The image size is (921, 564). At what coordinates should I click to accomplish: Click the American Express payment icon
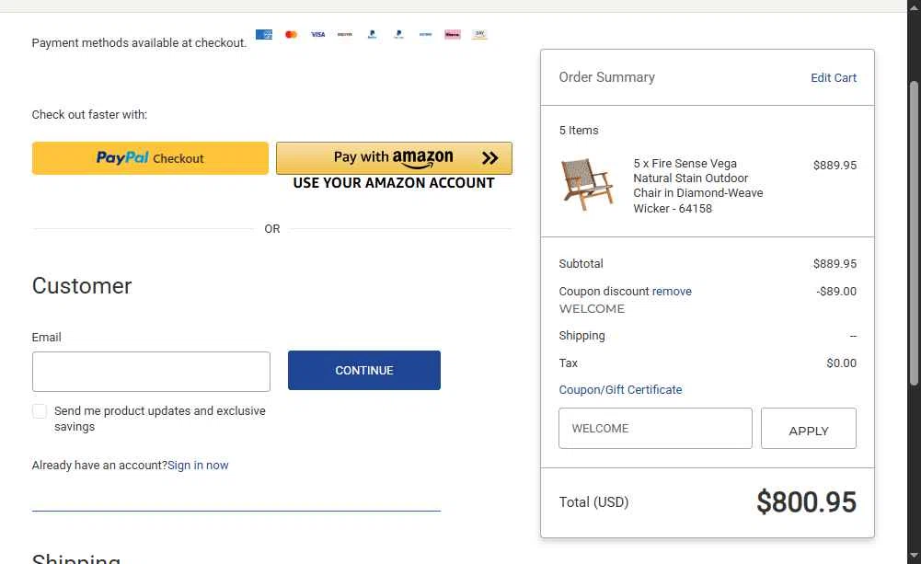click(264, 35)
